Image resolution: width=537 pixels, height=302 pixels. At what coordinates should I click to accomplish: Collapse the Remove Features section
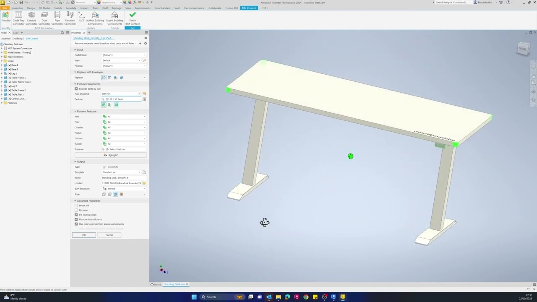(x=75, y=111)
